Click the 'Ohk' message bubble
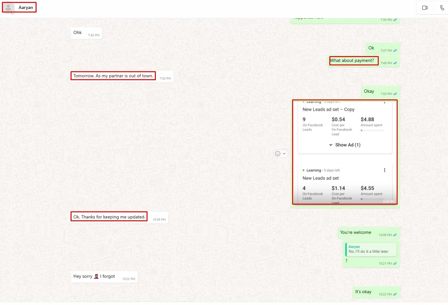The image size is (448, 305). tap(78, 33)
